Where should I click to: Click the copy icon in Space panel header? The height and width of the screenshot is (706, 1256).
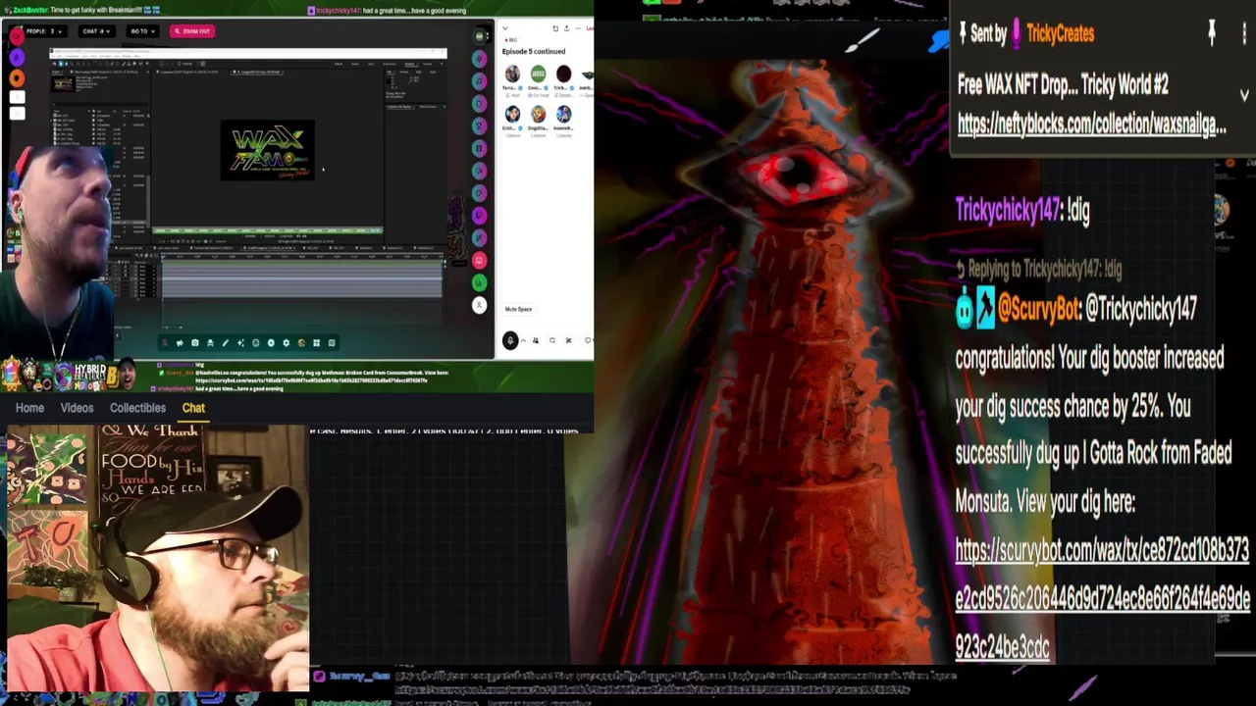(x=555, y=28)
